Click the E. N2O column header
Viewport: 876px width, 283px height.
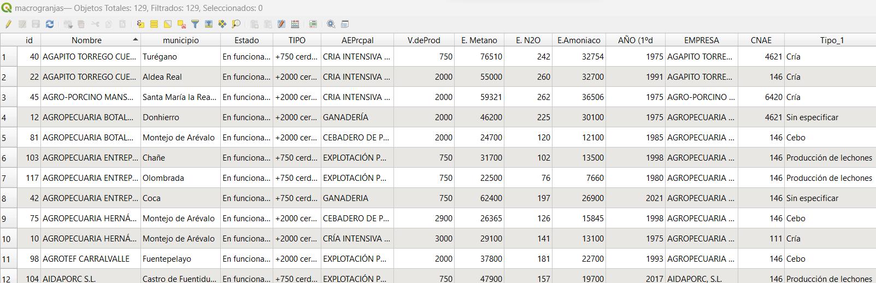(x=528, y=40)
